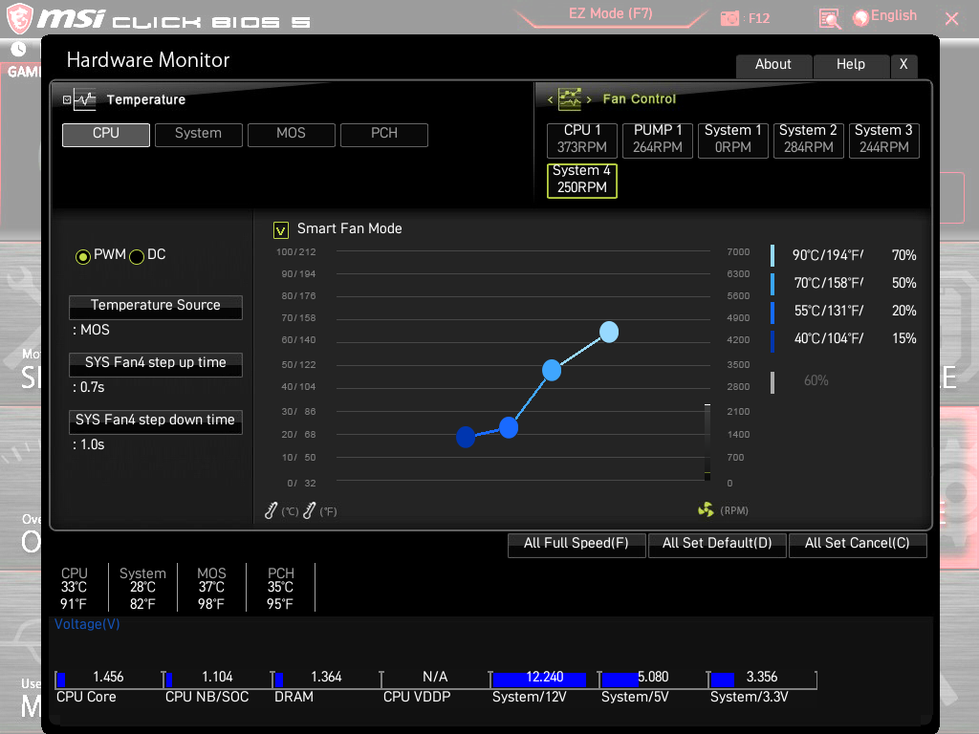Open the search magnifier icon in the top bar
The height and width of the screenshot is (734, 979).
click(829, 19)
